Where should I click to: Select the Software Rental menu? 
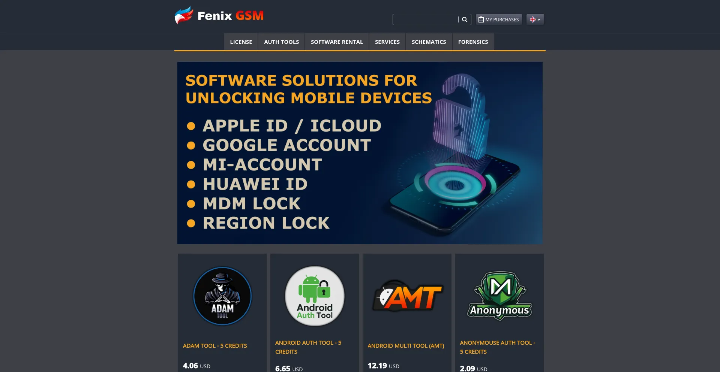(x=337, y=42)
